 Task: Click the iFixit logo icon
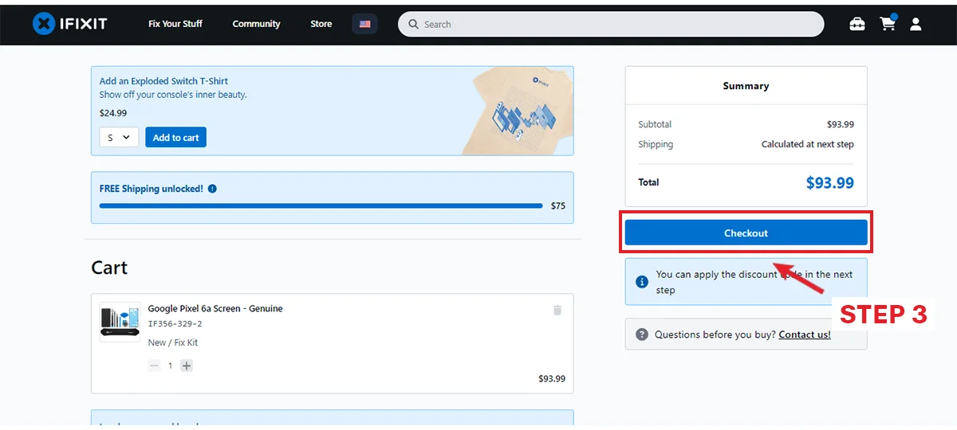tap(44, 24)
